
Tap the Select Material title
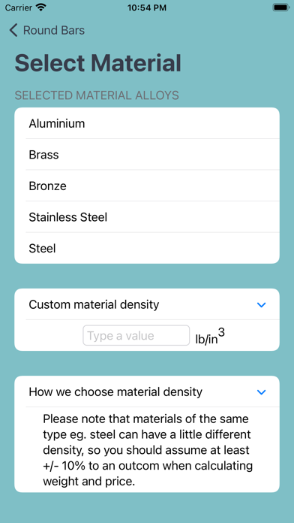[x=98, y=63]
